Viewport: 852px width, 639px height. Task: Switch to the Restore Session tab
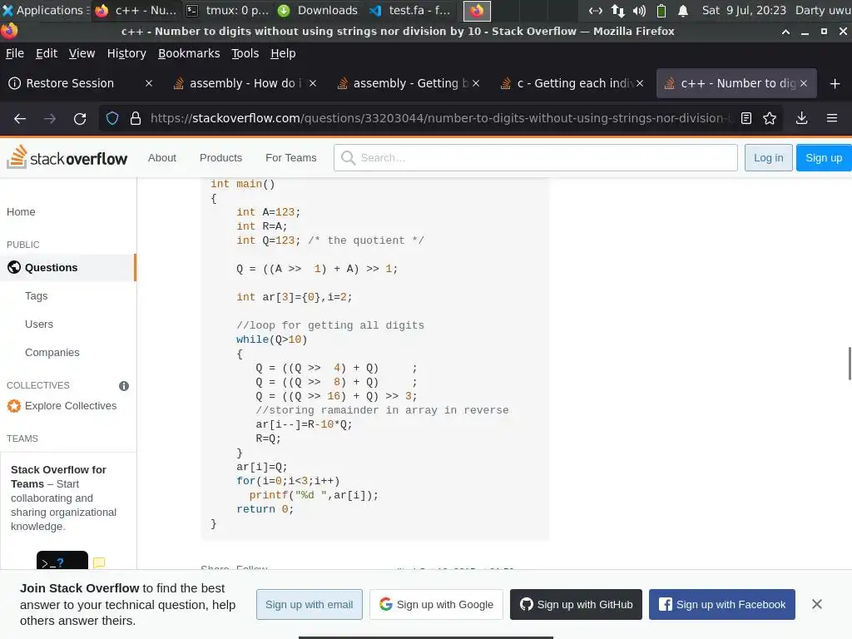(x=71, y=83)
